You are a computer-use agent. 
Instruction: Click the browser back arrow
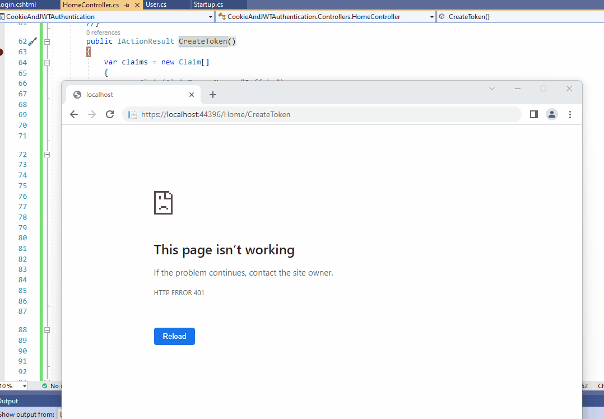(x=74, y=114)
